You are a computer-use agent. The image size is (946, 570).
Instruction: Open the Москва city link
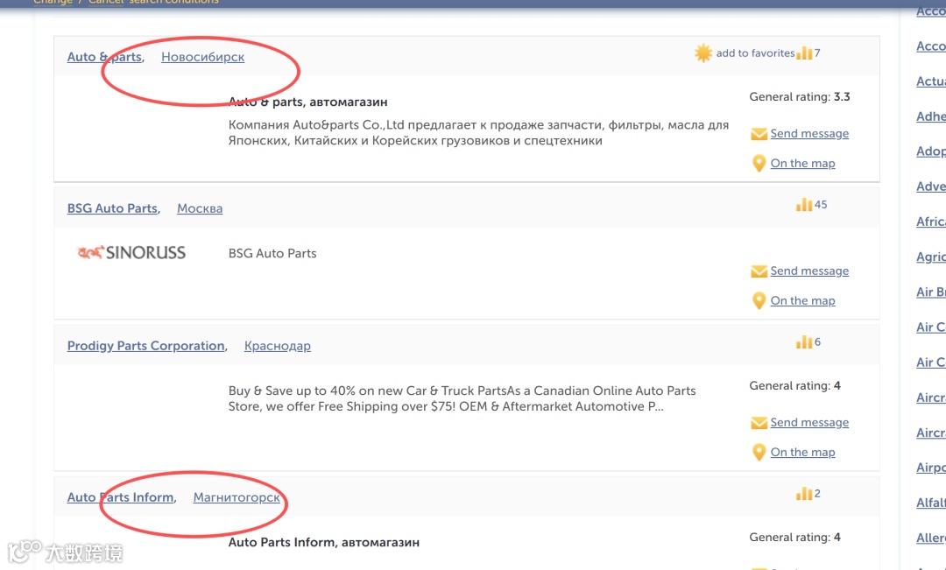pos(200,208)
